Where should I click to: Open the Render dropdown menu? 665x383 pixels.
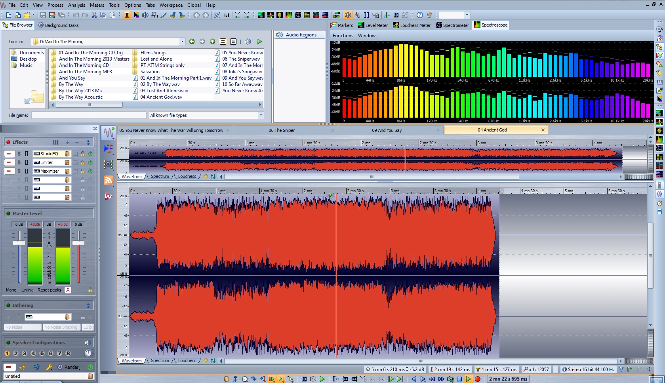69,367
